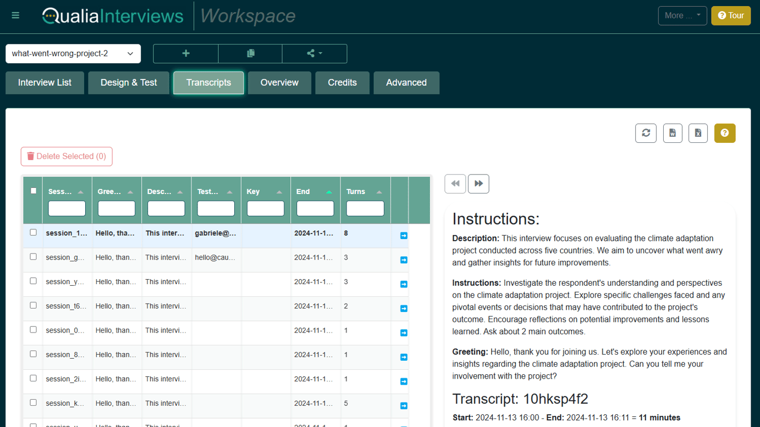This screenshot has height=427, width=760.
Task: Expand the More ... dropdown
Action: pos(682,16)
